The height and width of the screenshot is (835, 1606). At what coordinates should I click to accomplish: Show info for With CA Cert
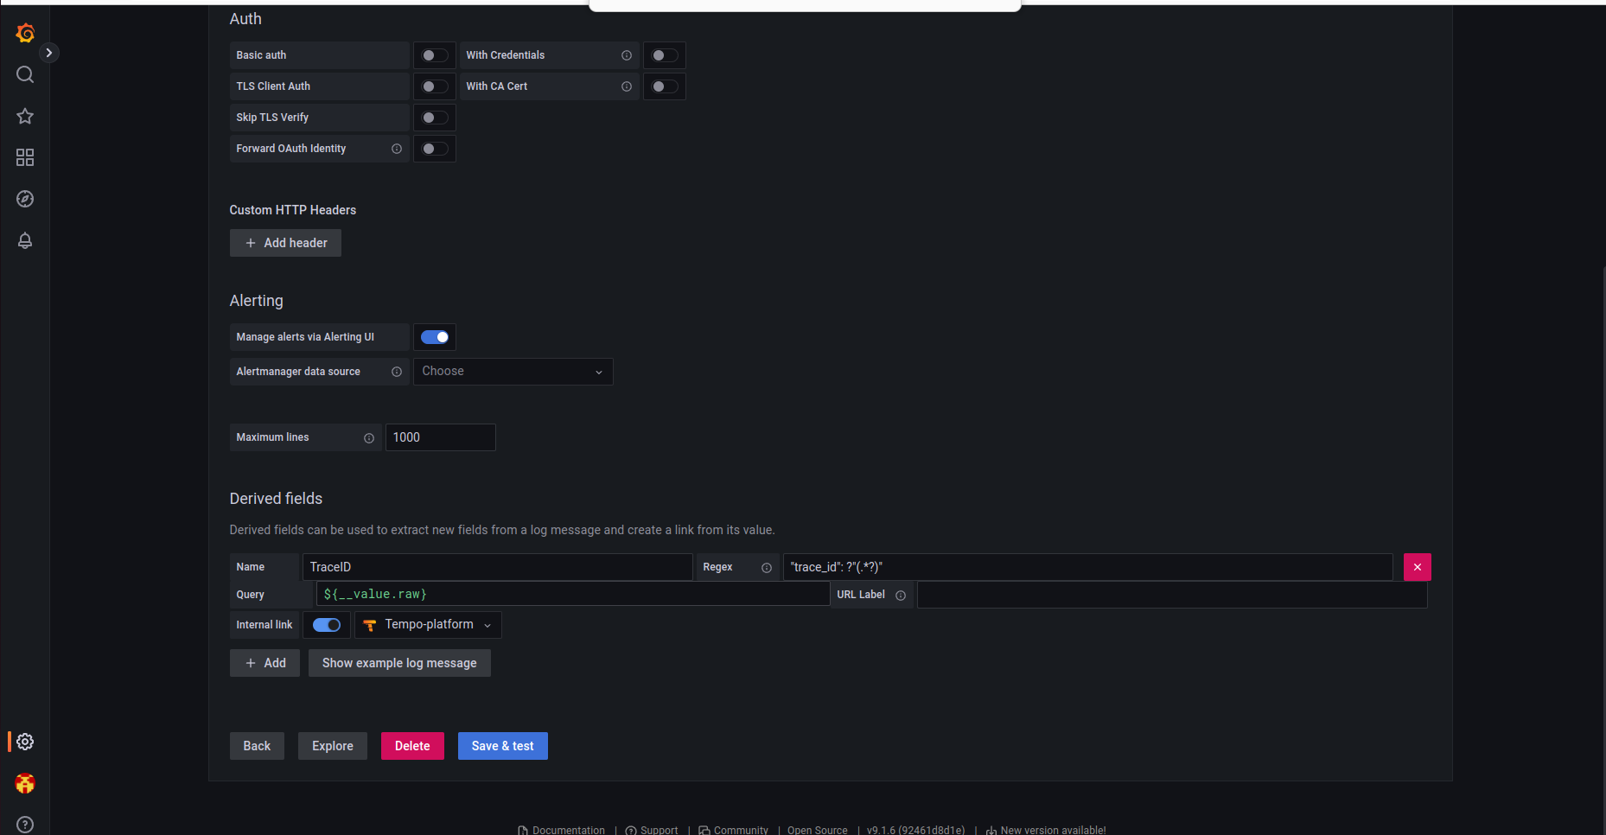[x=627, y=86]
